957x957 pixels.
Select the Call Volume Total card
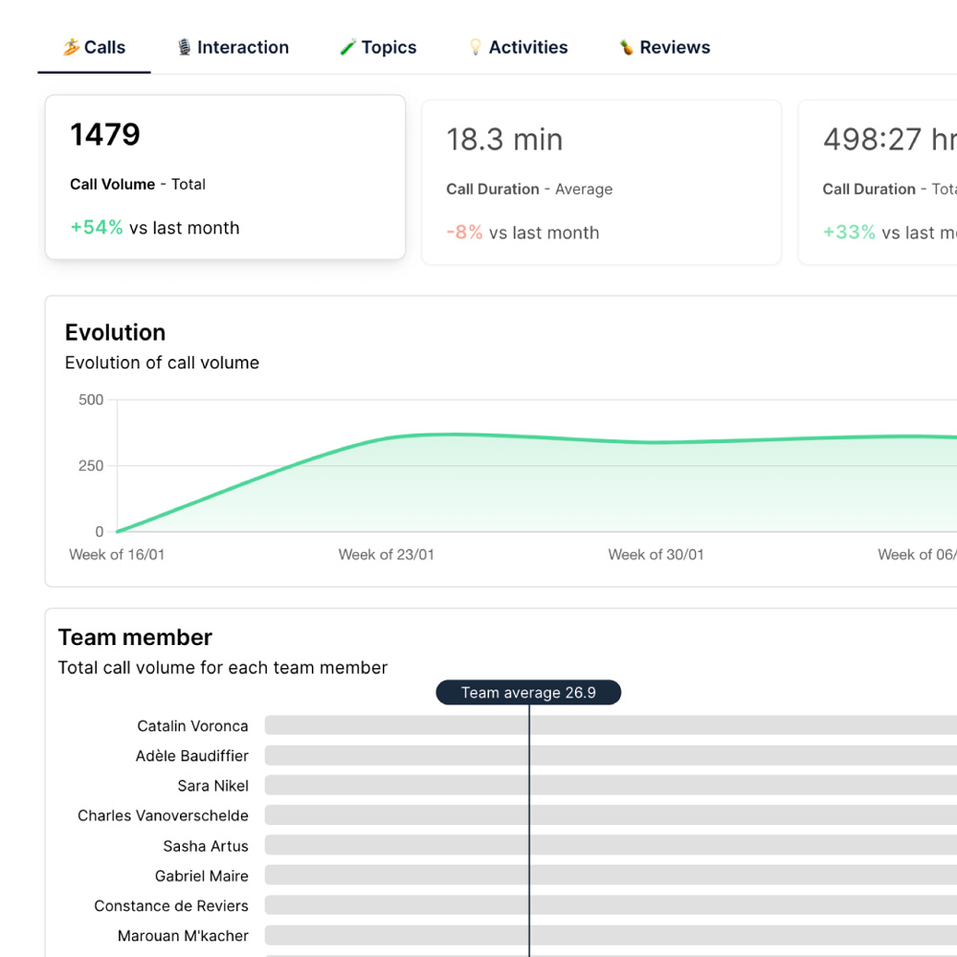click(x=225, y=177)
